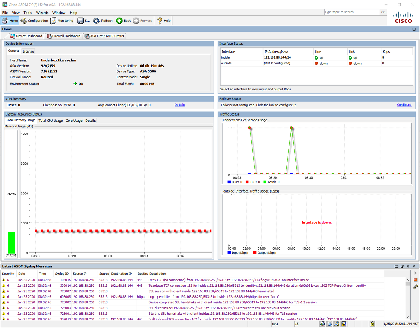Open the Wizards menu
The width and height of the screenshot is (420, 328).
click(x=42, y=13)
